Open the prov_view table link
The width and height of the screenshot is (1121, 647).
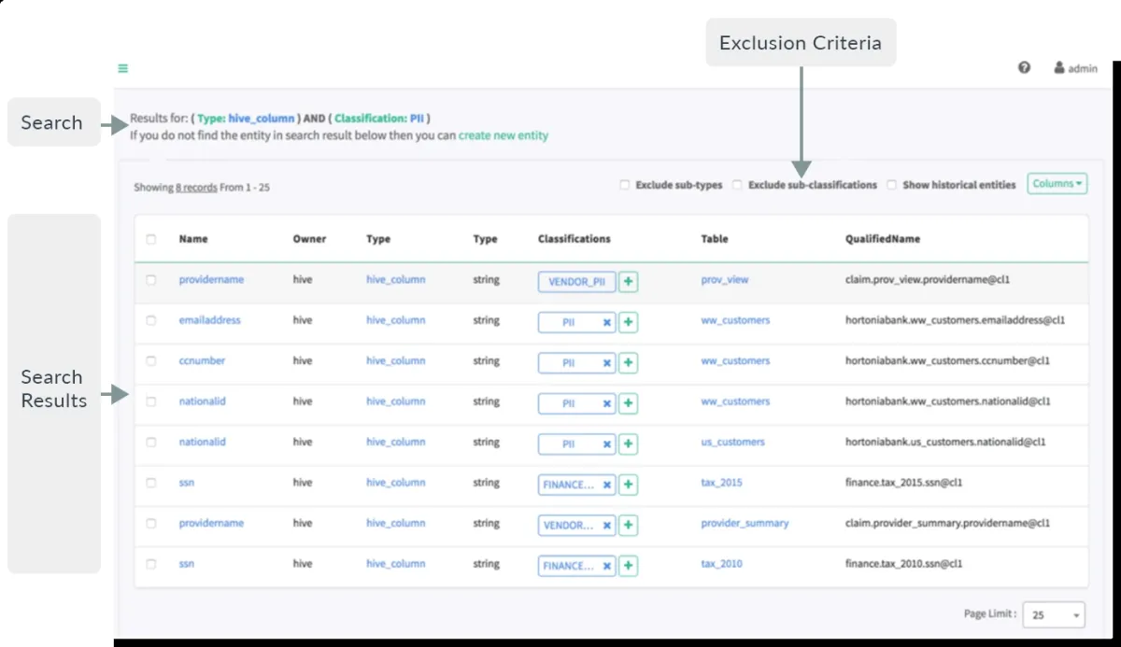coord(725,279)
